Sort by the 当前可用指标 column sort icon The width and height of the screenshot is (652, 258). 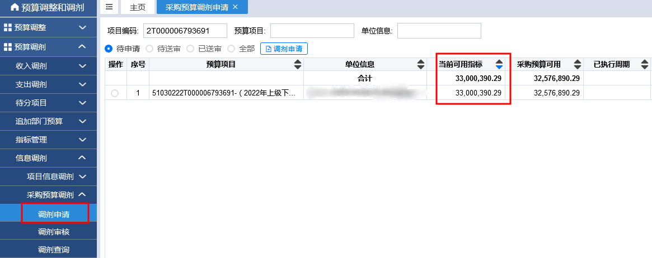click(x=499, y=64)
